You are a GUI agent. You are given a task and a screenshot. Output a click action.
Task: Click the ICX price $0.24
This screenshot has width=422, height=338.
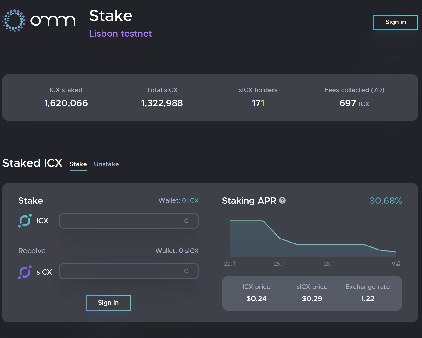tap(256, 299)
